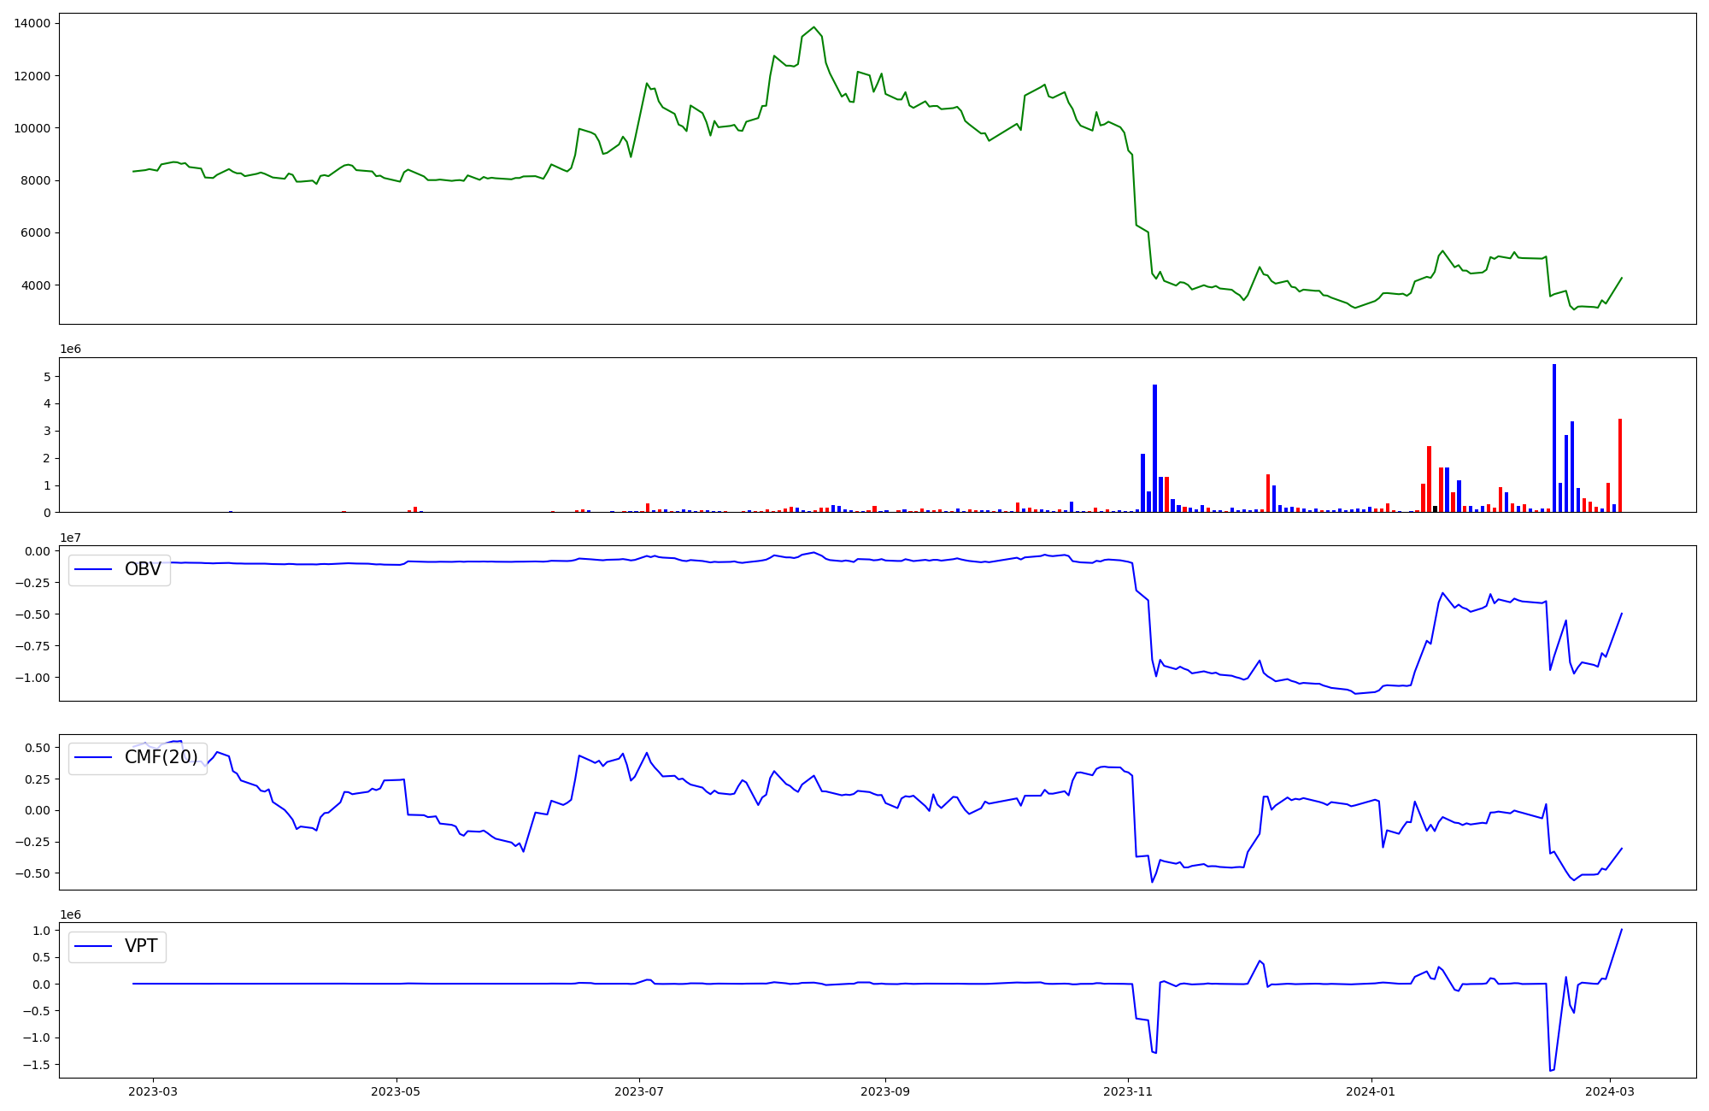1709x1111 pixels.
Task: Click the -0.50 tick on CMF axis
Action: point(32,873)
